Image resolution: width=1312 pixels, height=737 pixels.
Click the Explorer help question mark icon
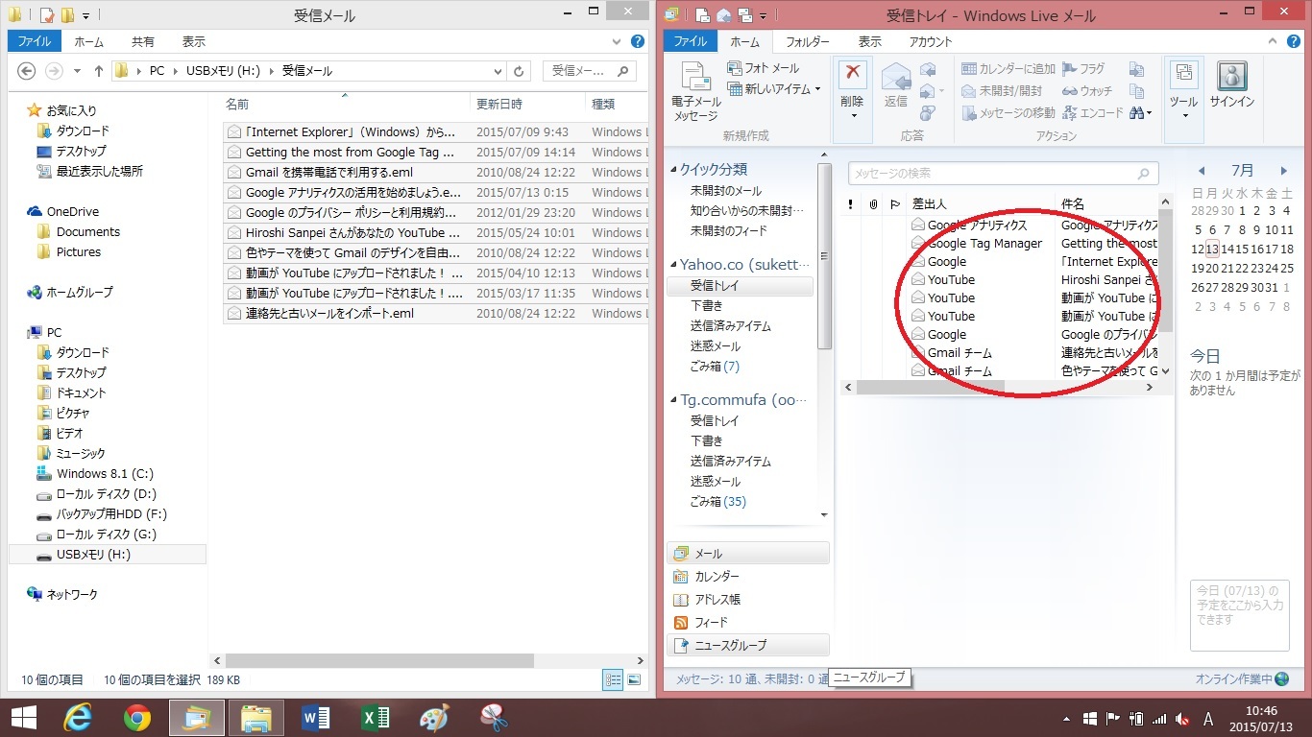tap(638, 42)
